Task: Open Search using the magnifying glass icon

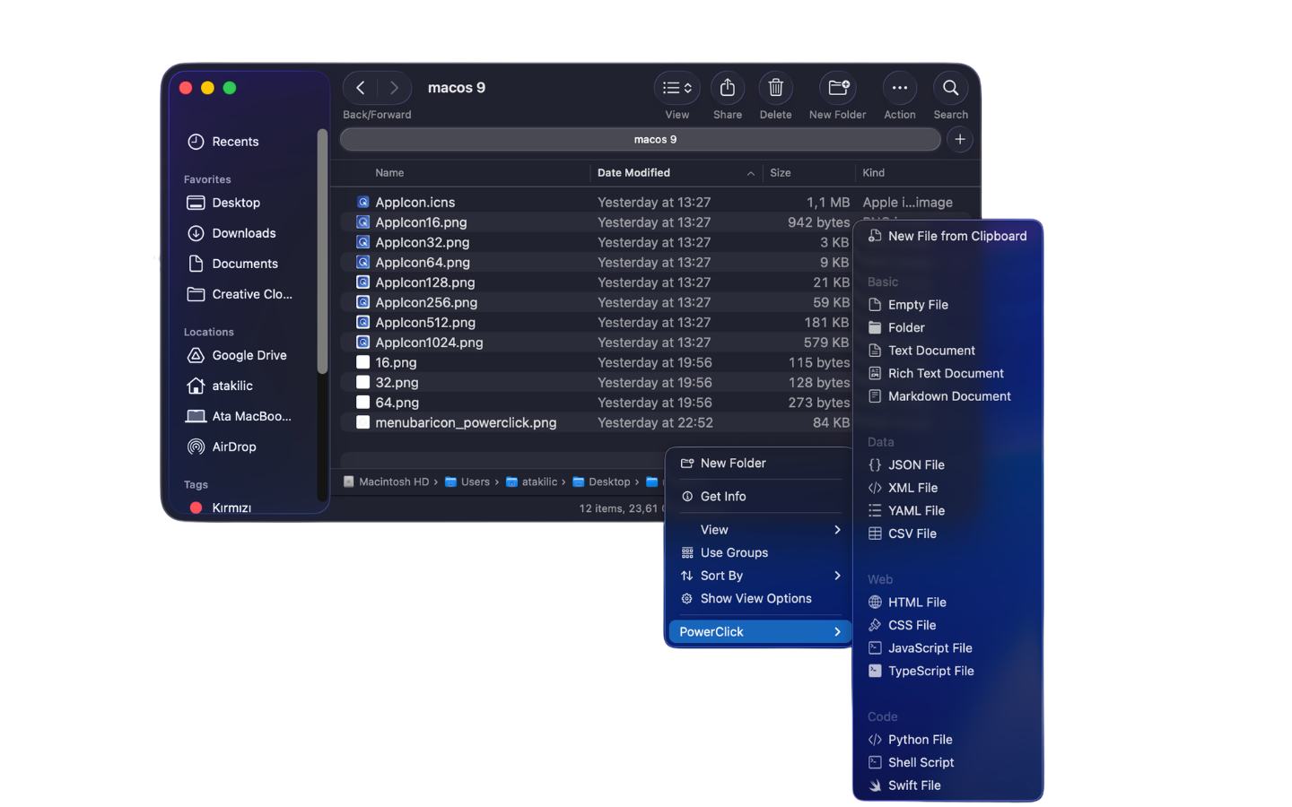Action: click(950, 87)
